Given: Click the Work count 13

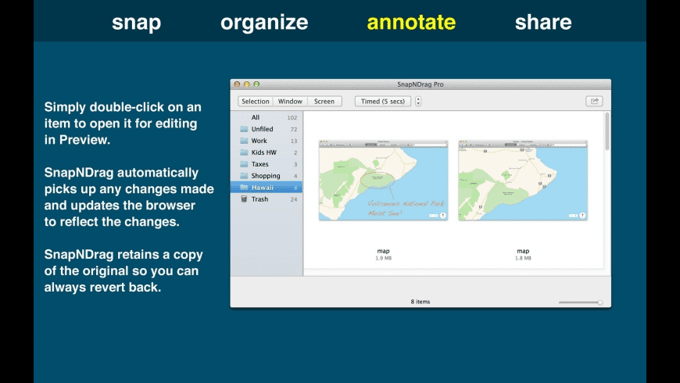Looking at the screenshot, I should [294, 141].
